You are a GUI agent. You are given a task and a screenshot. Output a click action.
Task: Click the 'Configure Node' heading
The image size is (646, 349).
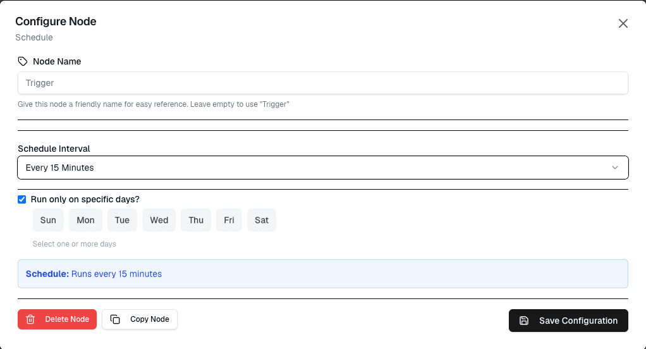(56, 21)
